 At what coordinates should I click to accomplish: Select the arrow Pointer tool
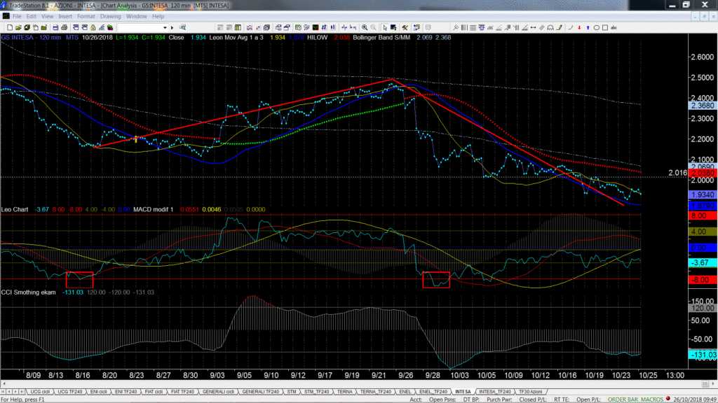pos(385,27)
